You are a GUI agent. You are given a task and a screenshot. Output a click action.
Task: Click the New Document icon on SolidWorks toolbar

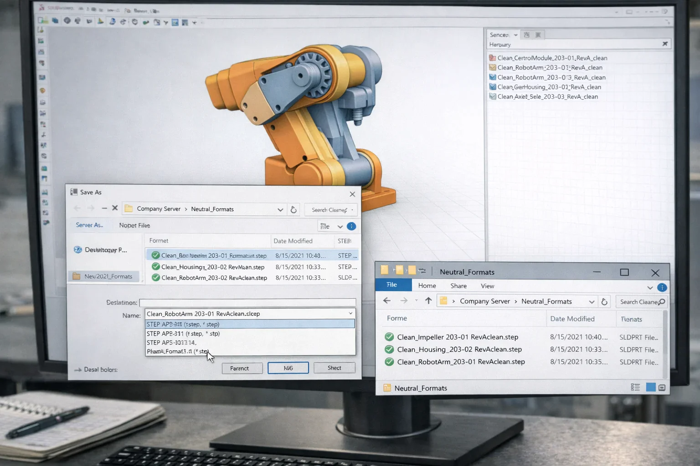[41, 20]
